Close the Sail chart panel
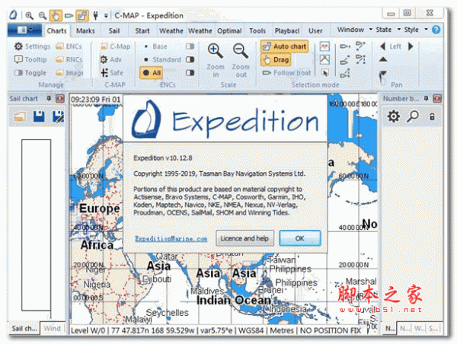 [60, 98]
